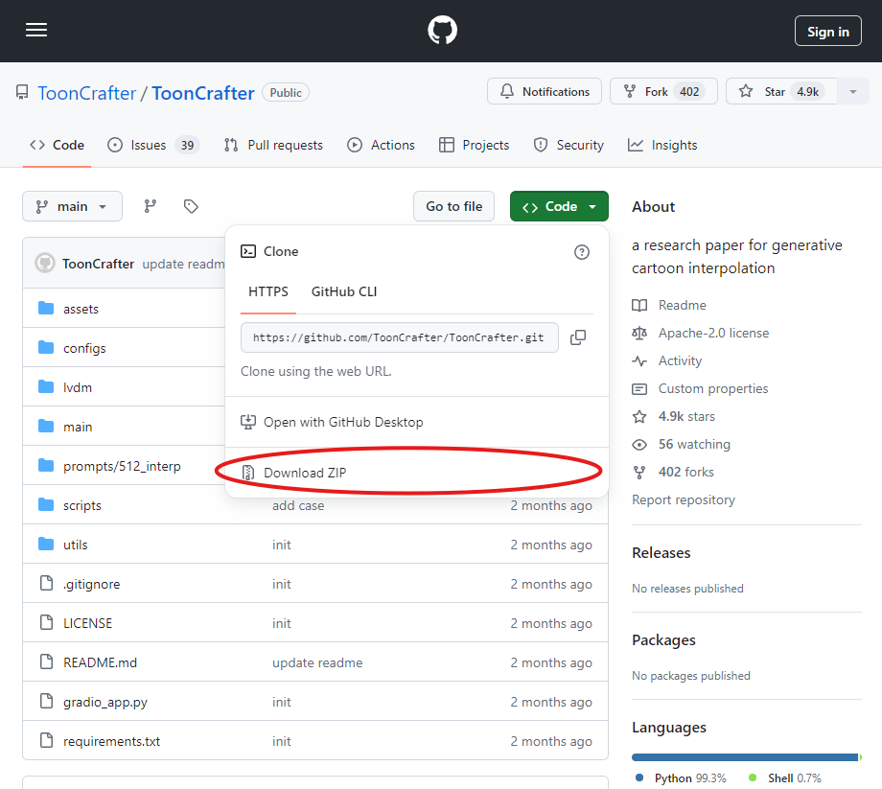Star the repository with Star button
882x789 pixels.
781,92
